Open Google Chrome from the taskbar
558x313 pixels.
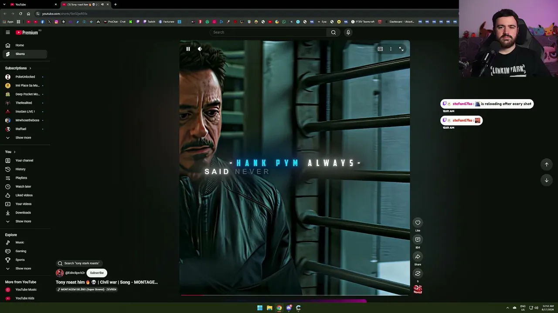279,308
